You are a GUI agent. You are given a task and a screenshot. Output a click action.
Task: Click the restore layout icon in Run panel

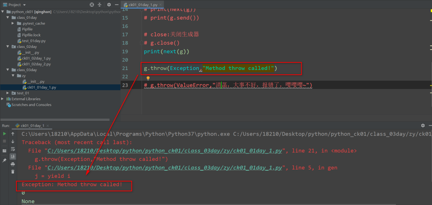click(4, 151)
